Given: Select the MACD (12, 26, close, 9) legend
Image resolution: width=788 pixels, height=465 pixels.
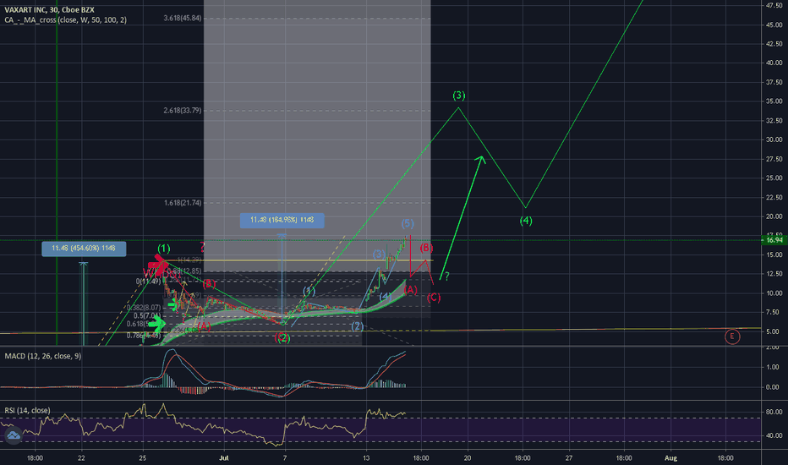Looking at the screenshot, I should [x=43, y=356].
